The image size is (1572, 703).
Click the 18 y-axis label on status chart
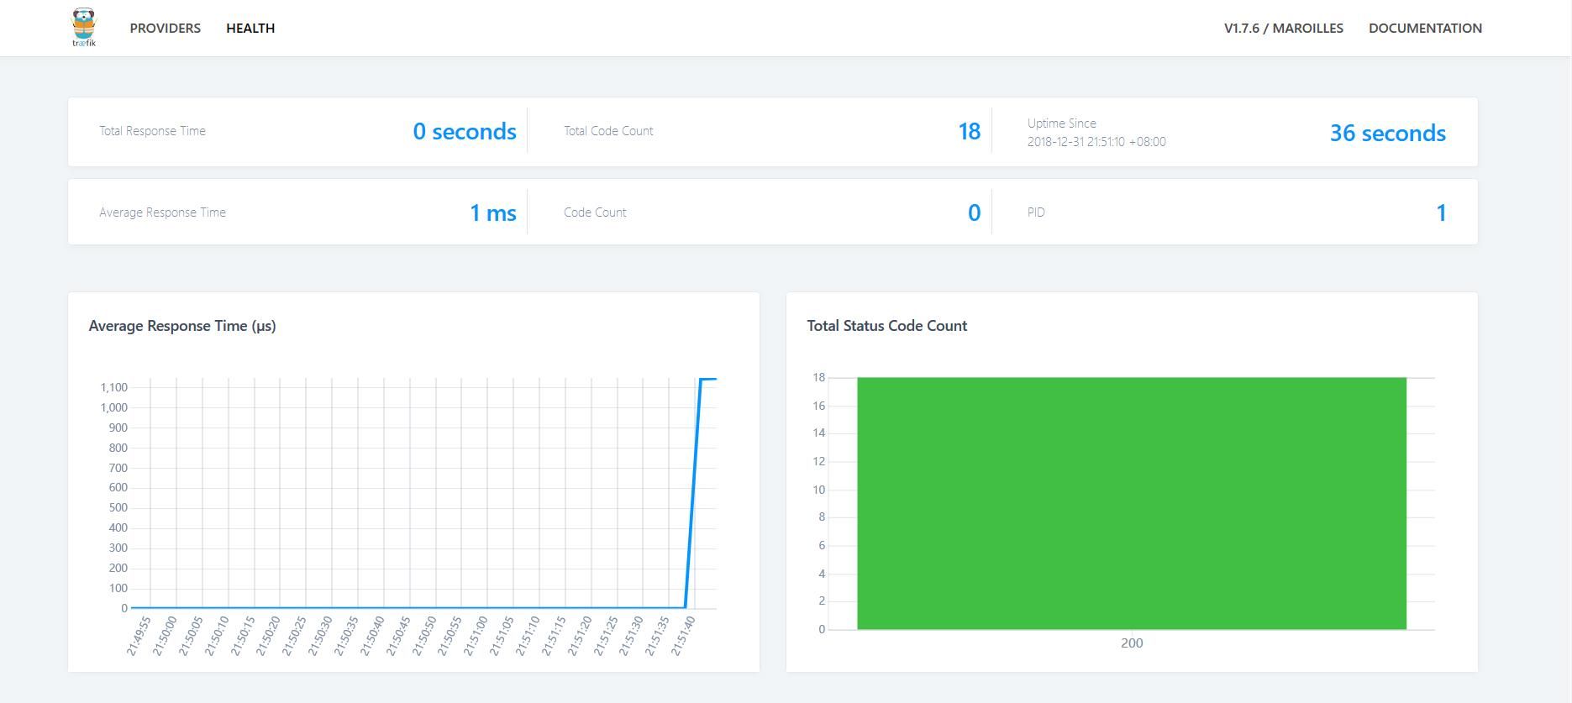click(818, 377)
